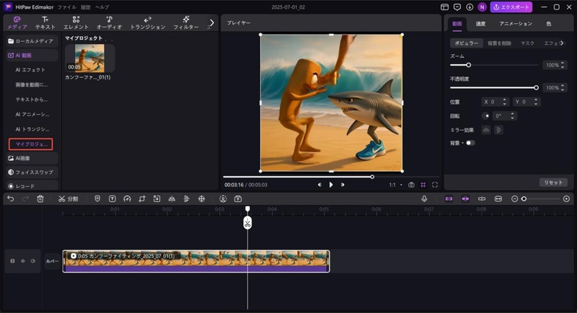
Task: Switch to the アニメーション tab
Action: pyautogui.click(x=515, y=24)
